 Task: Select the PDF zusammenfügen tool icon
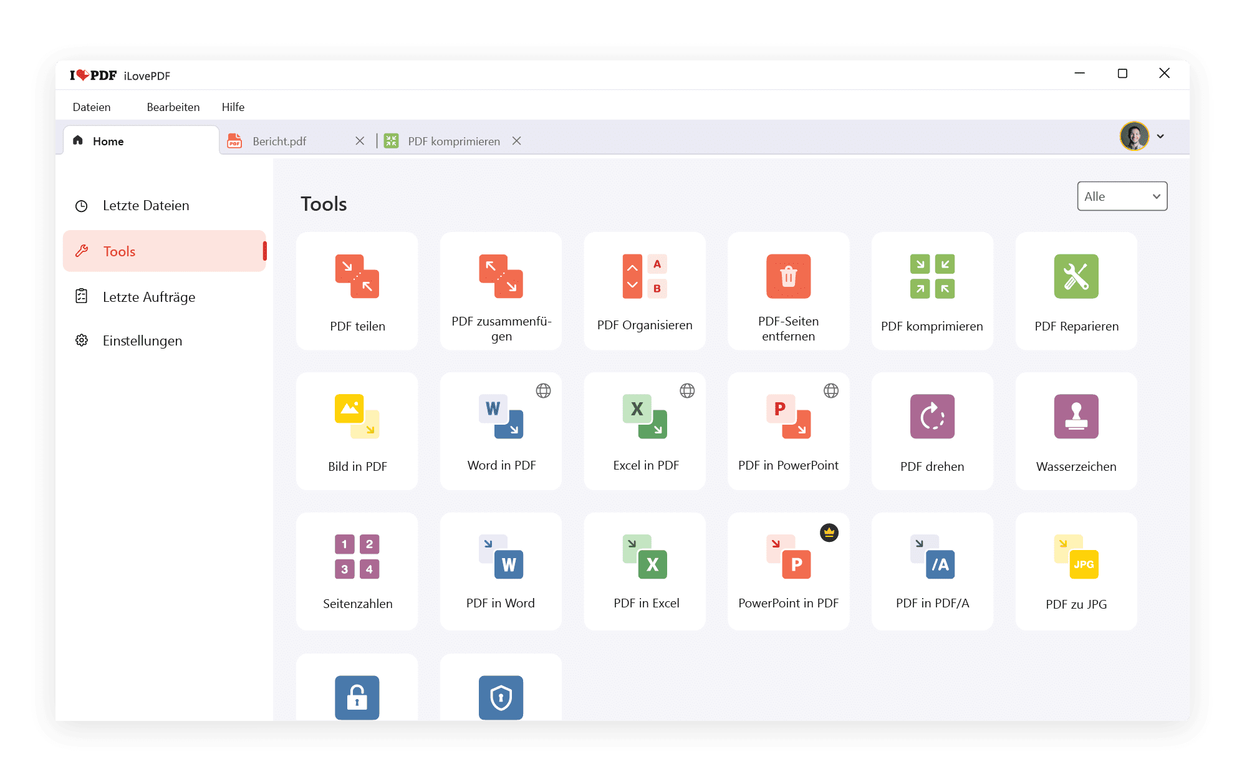(x=501, y=276)
